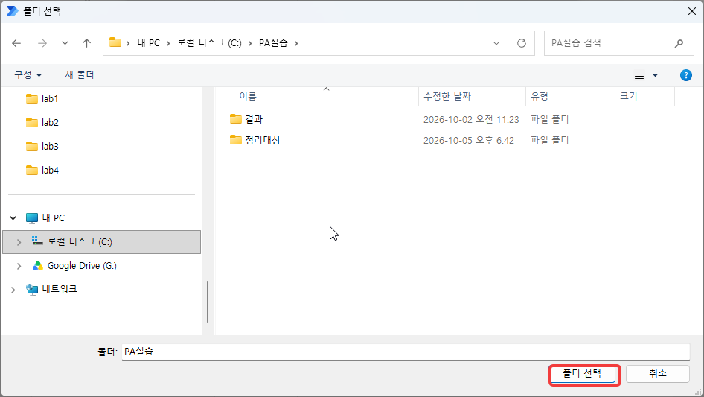704x397 pixels.
Task: Expand the 네트워크 tree node
Action: point(13,290)
